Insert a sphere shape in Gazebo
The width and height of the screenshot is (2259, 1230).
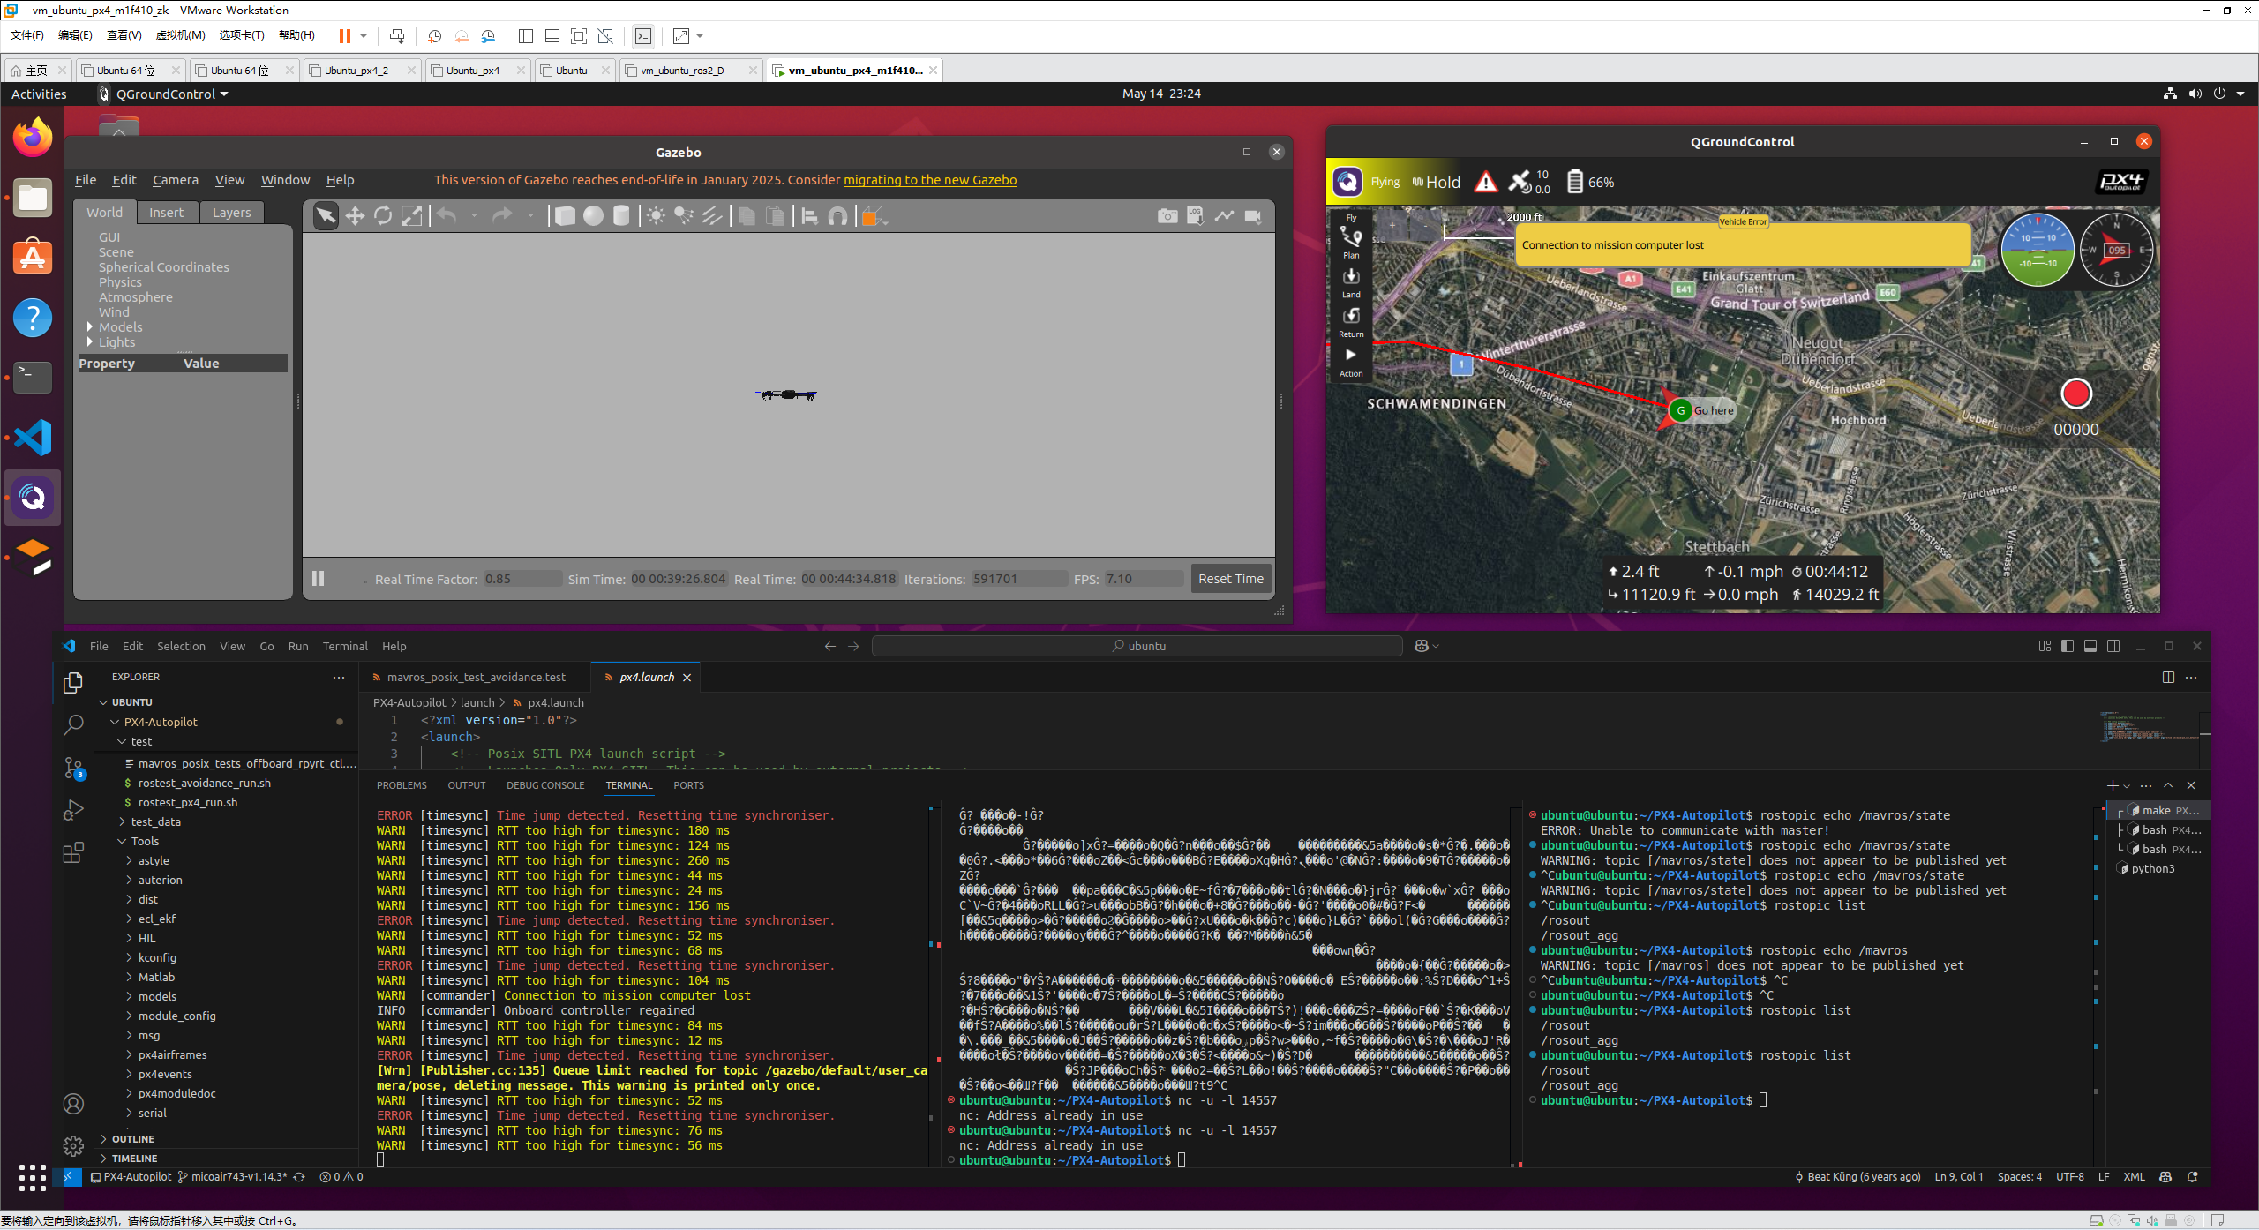click(x=593, y=216)
